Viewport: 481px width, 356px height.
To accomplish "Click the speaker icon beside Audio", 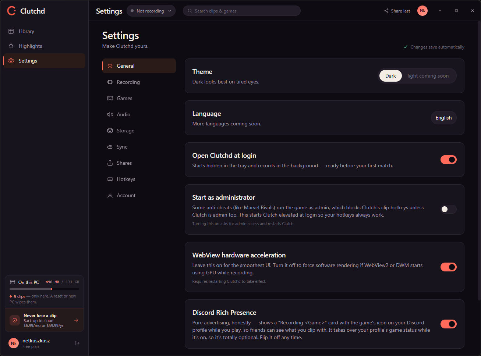I will [110, 114].
